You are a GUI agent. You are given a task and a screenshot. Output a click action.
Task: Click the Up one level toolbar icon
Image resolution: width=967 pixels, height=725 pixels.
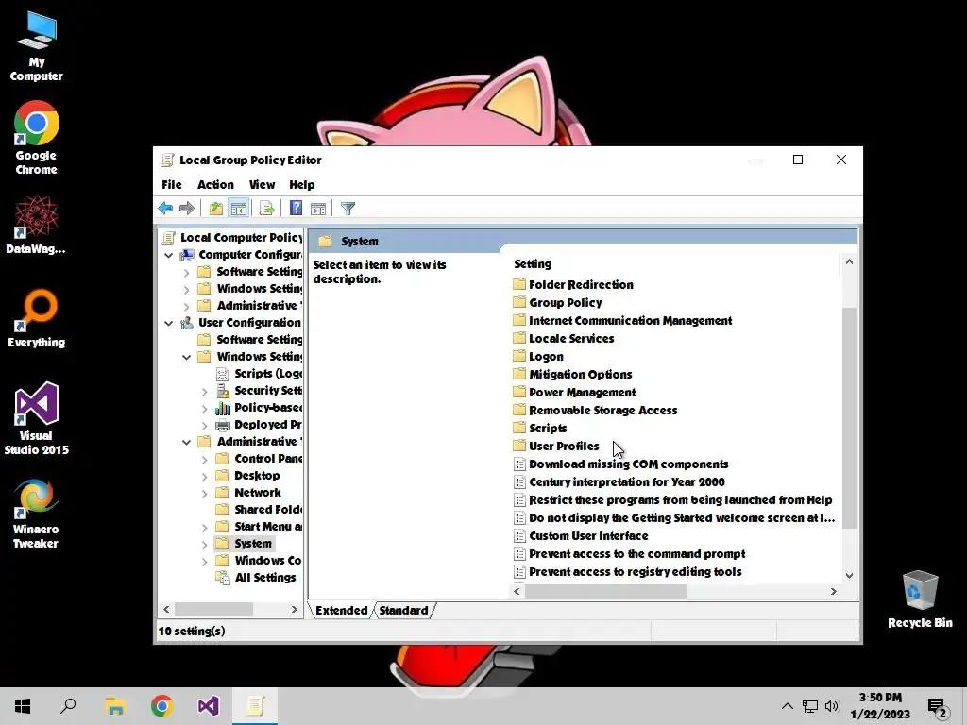tap(216, 209)
